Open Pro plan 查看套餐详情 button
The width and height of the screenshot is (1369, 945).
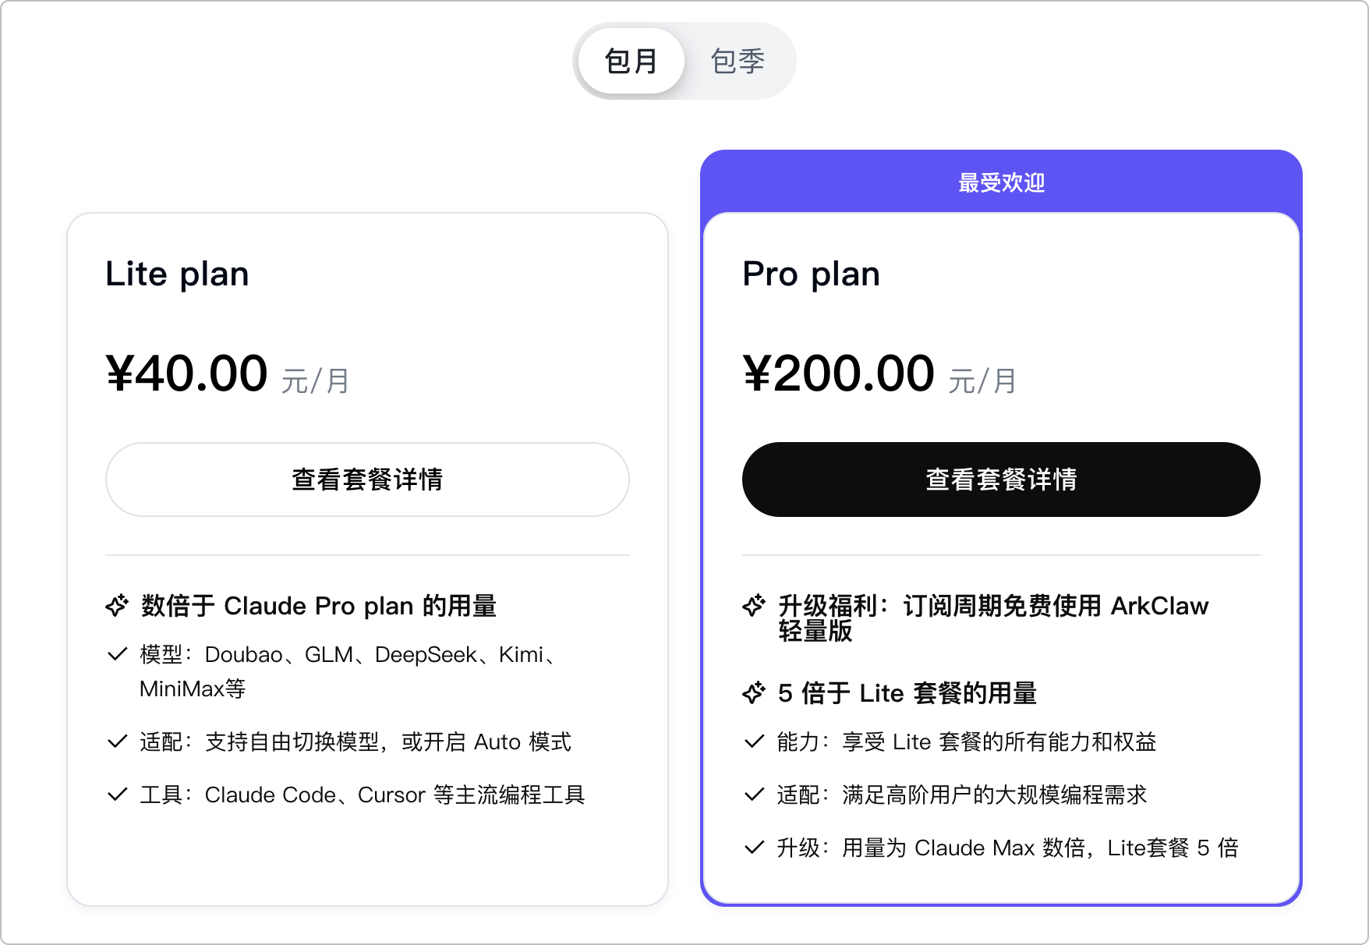click(1001, 480)
